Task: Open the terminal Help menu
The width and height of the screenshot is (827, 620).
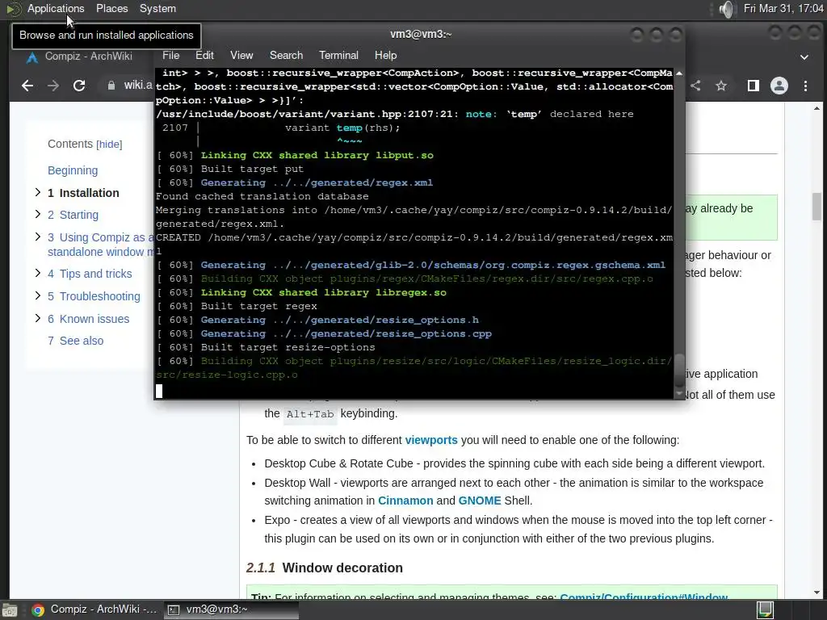Action: [385, 56]
